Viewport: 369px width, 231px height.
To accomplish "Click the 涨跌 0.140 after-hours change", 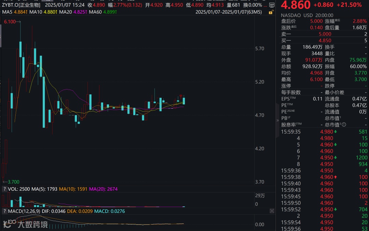I will [316, 28].
